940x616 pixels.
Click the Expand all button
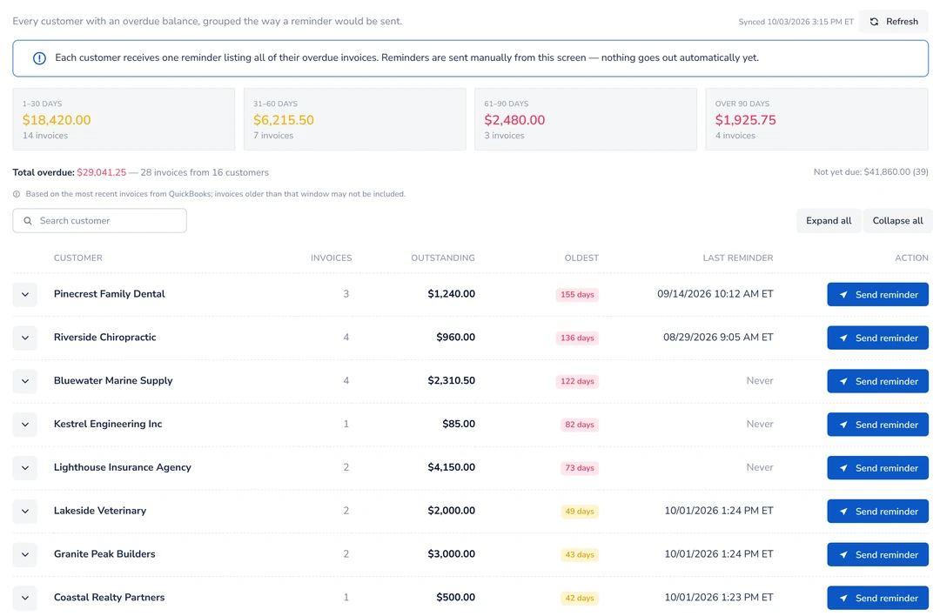coord(829,220)
